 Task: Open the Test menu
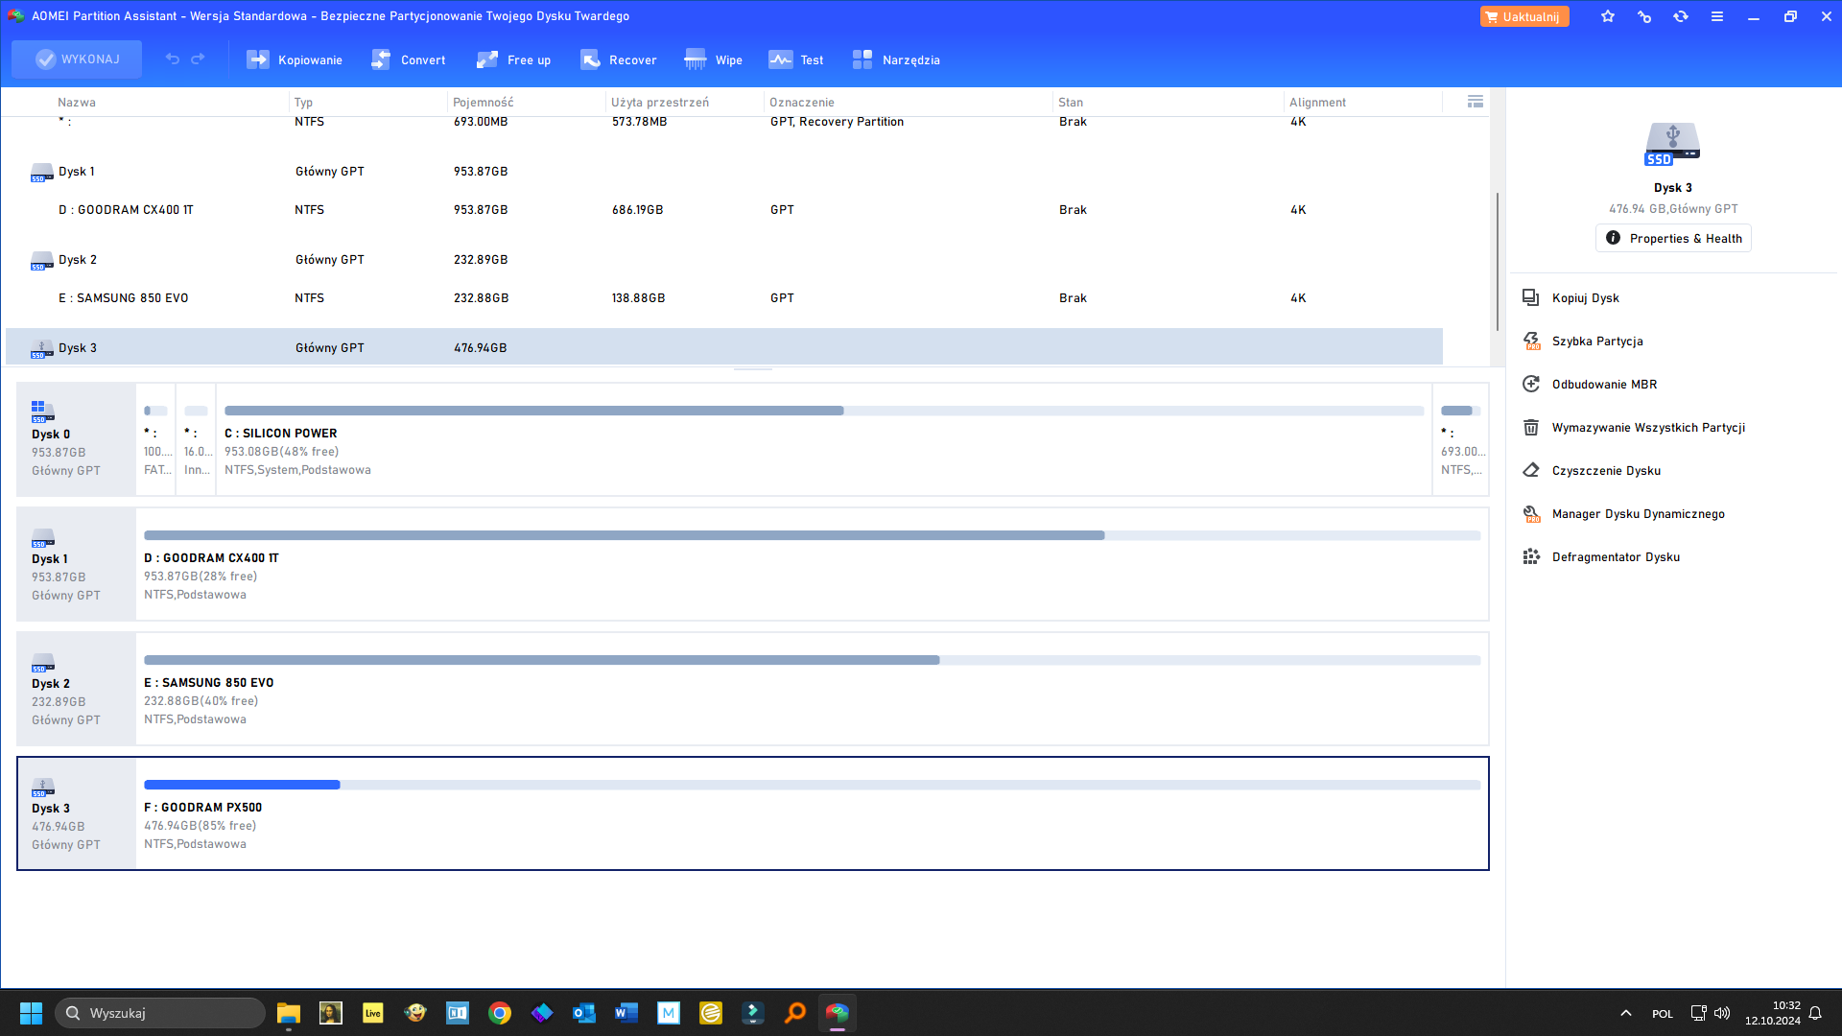click(x=795, y=59)
